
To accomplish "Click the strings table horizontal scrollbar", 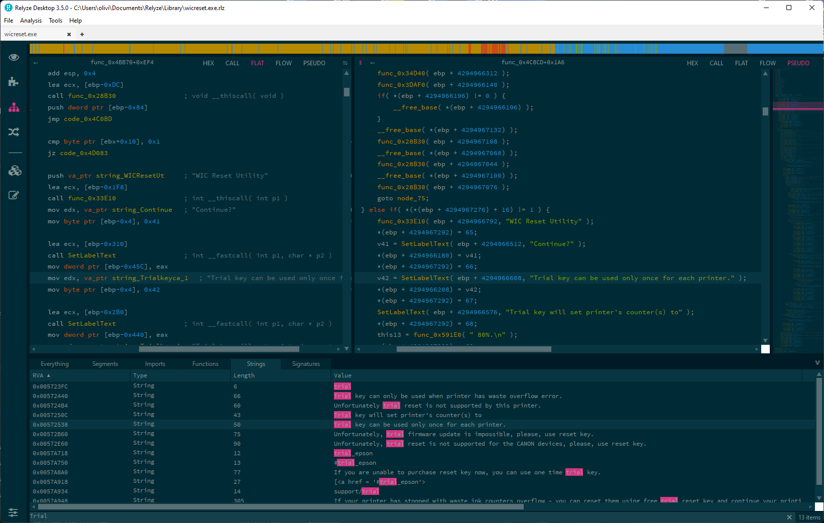I will 281,507.
